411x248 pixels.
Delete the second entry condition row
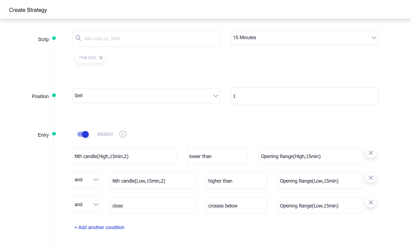371,178
